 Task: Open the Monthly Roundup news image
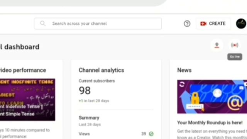(212, 97)
